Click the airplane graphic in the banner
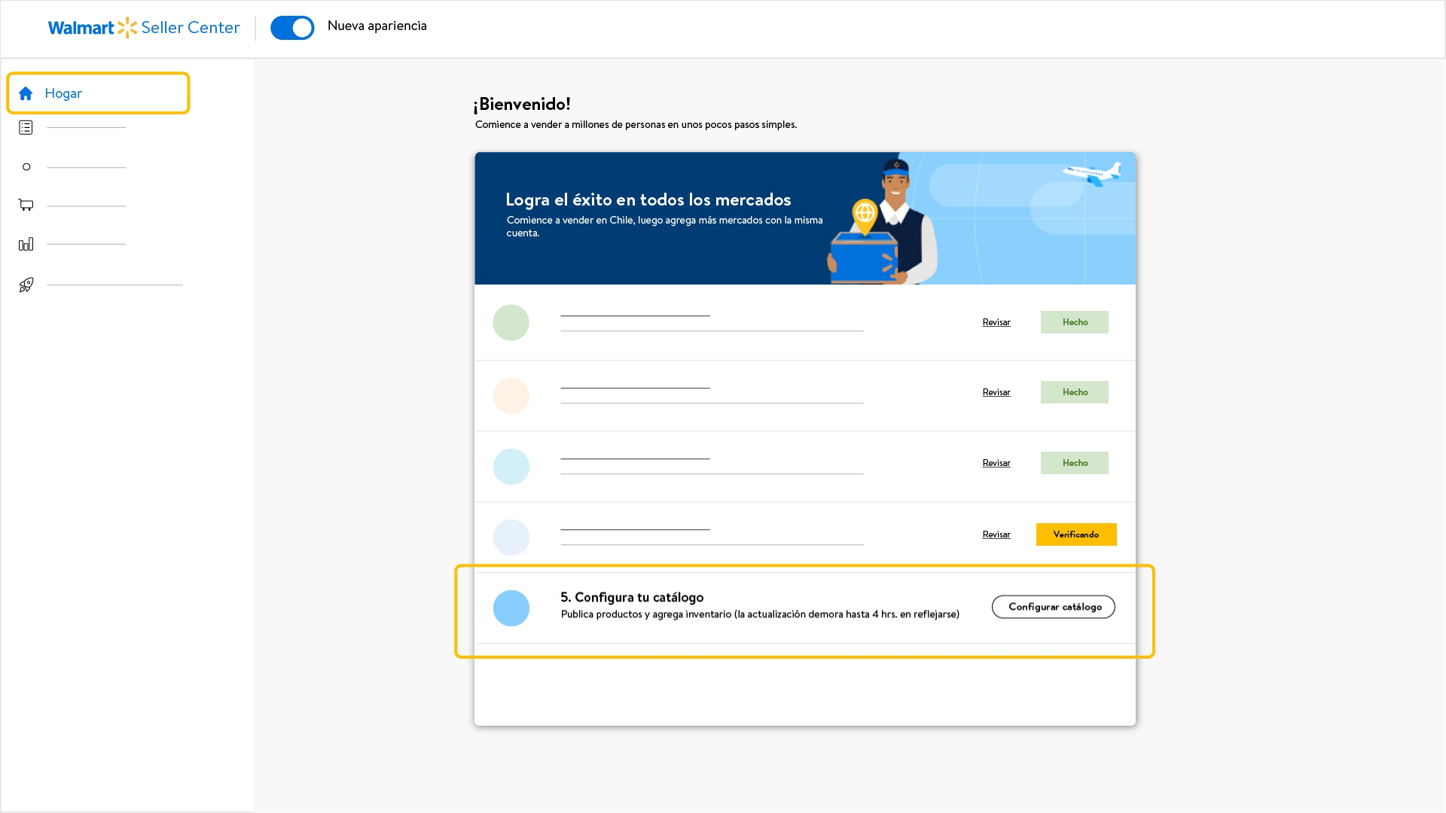Screen dimensions: 1446x813 click(x=1092, y=174)
